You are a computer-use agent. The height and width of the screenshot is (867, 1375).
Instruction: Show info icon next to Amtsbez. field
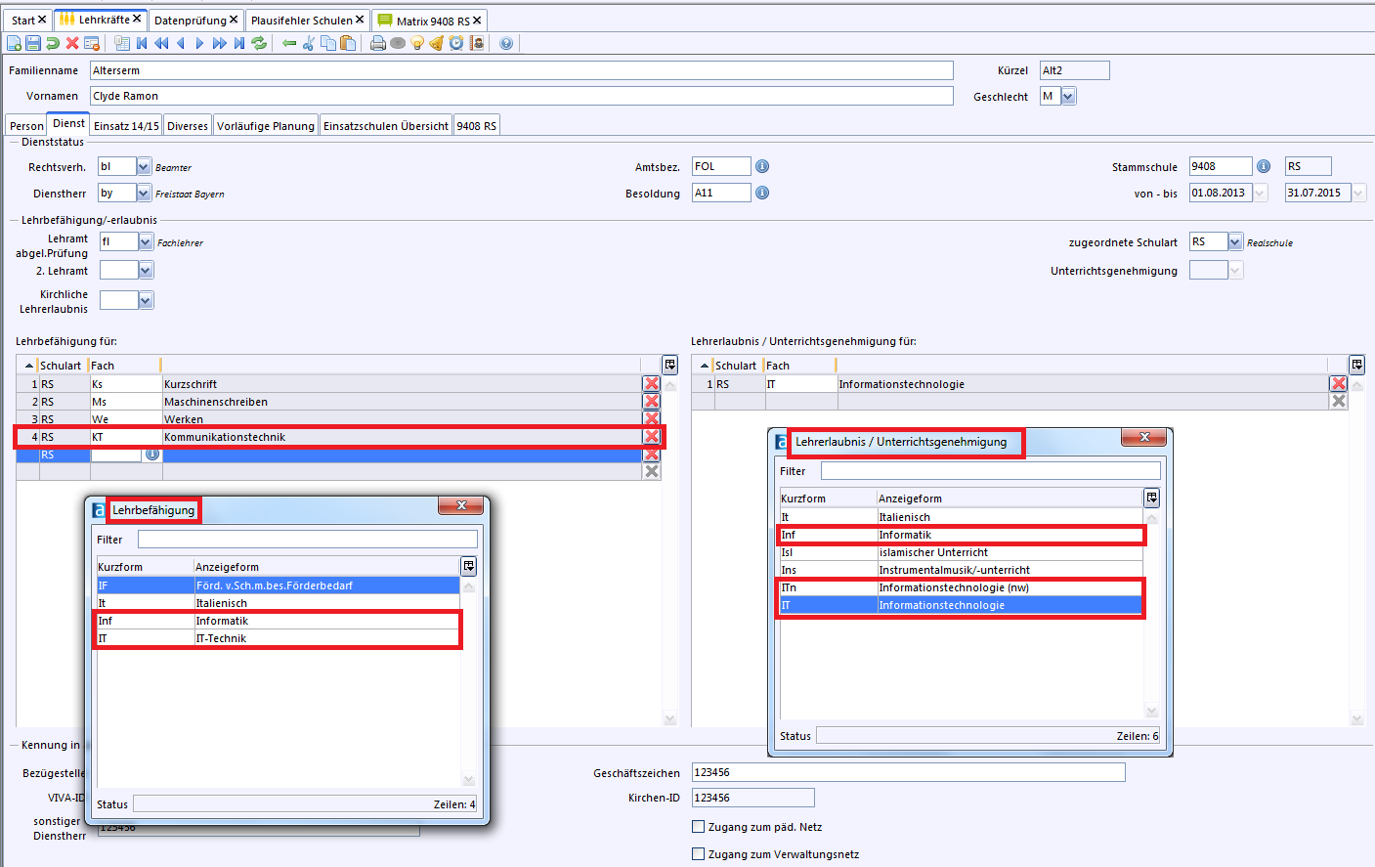pos(762,166)
